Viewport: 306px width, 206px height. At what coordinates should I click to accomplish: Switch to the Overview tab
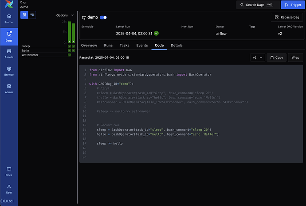pos(89,46)
